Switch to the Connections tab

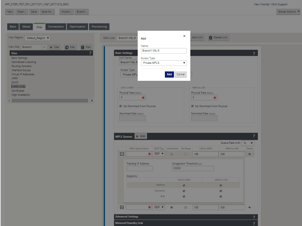56,27
